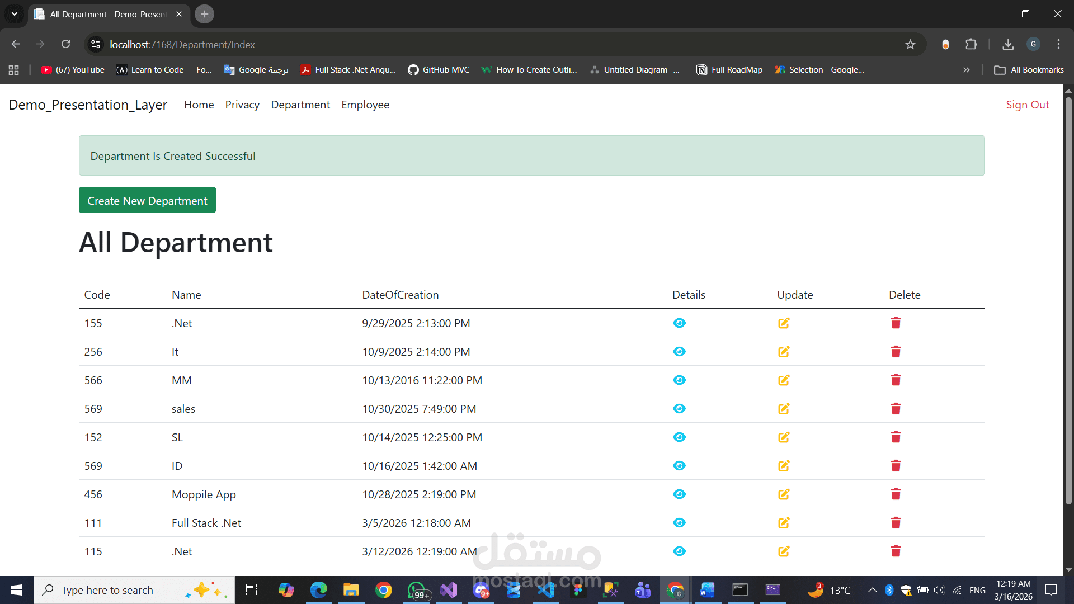The image size is (1074, 604).
Task: Open the Department nav menu item
Action: click(300, 105)
